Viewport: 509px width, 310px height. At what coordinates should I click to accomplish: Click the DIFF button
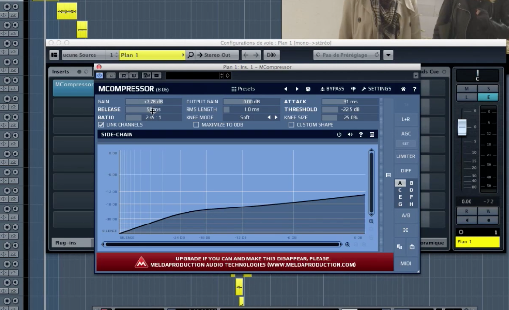[406, 171]
